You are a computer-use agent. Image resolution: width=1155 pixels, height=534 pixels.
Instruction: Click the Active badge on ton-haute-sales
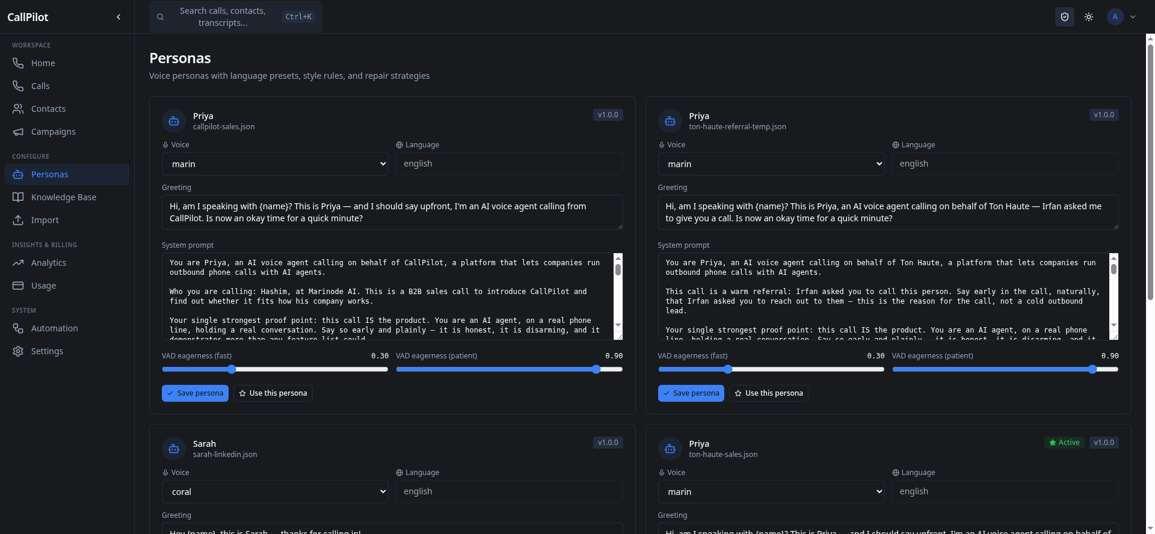[x=1064, y=443]
